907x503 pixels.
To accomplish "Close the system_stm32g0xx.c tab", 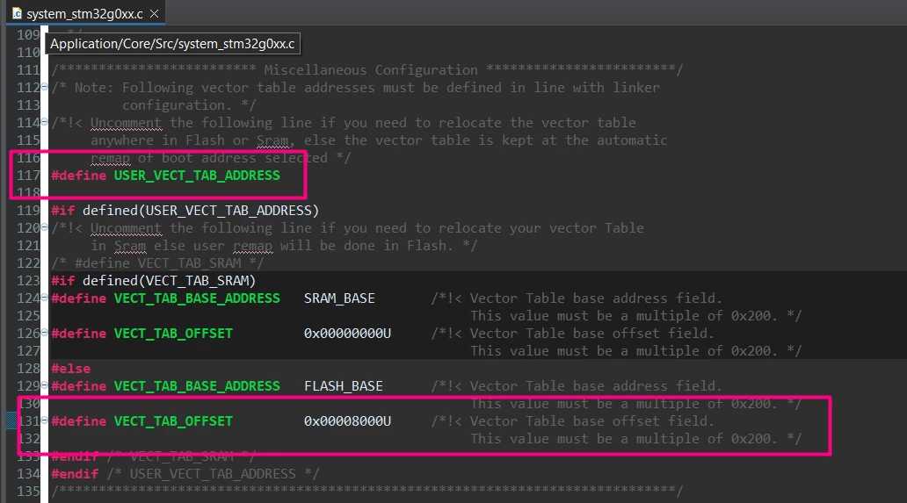I will pos(155,13).
